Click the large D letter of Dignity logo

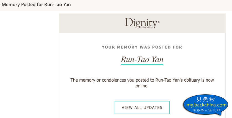click(129, 22)
